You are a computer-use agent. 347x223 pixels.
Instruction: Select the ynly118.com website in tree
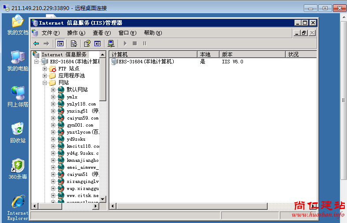coord(81,104)
